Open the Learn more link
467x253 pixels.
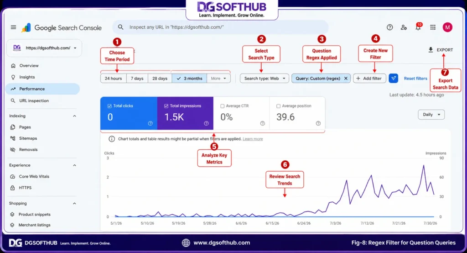(253, 139)
